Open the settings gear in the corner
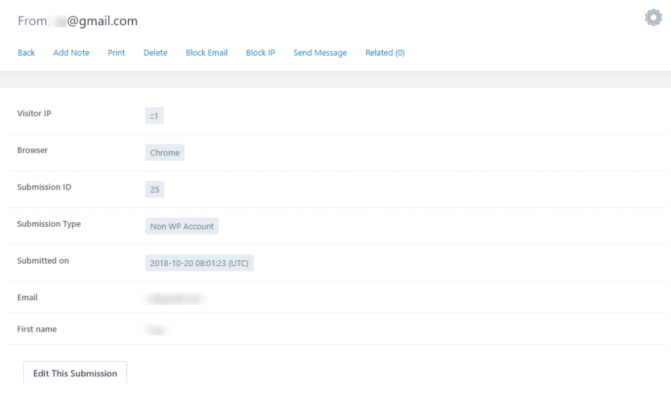The image size is (671, 394). click(x=653, y=17)
